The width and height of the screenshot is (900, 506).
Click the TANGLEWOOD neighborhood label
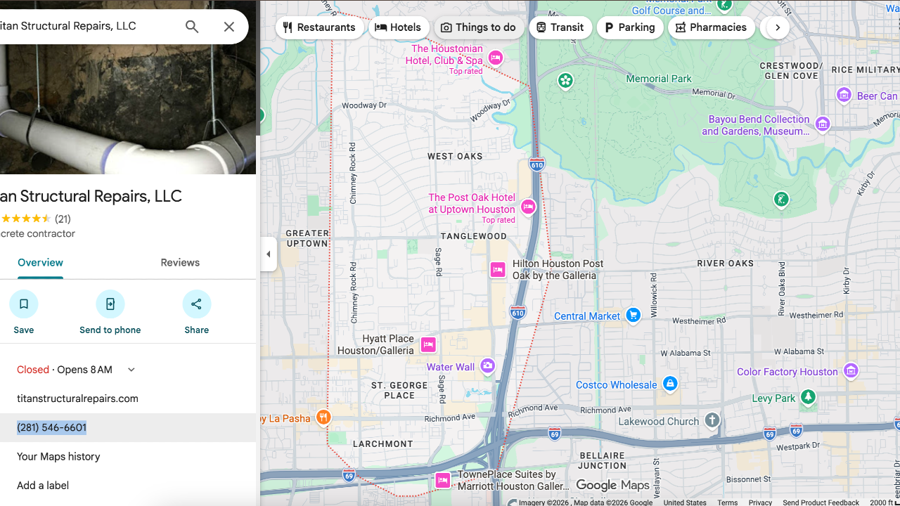click(474, 236)
